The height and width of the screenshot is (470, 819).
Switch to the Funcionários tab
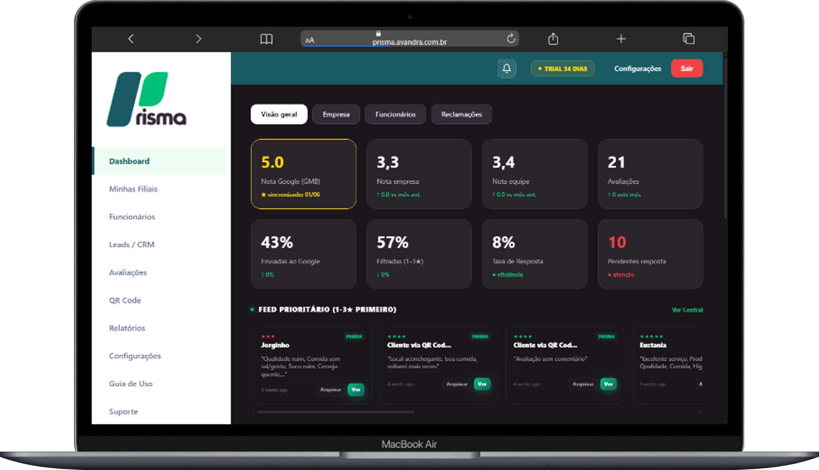(x=396, y=114)
